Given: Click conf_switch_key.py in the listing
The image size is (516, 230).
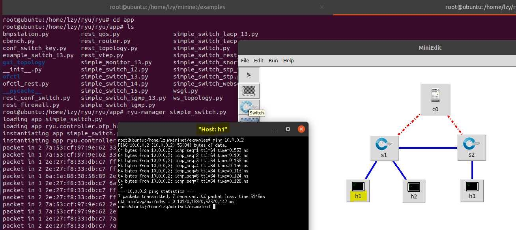Looking at the screenshot, I should pyautogui.click(x=35, y=48).
